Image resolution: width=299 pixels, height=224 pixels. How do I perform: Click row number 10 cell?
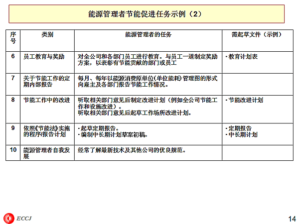point(13,153)
